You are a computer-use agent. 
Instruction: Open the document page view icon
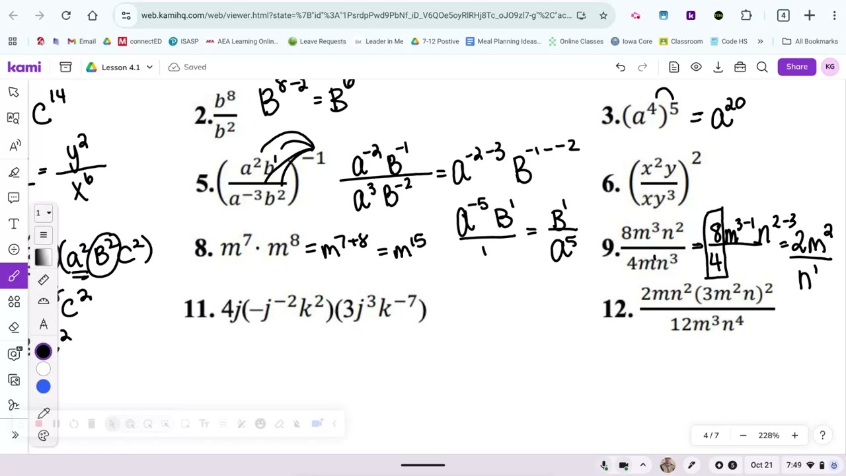pos(674,67)
